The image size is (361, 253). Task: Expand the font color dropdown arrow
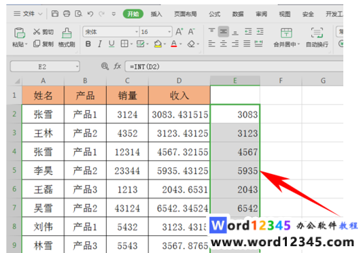[x=181, y=44]
